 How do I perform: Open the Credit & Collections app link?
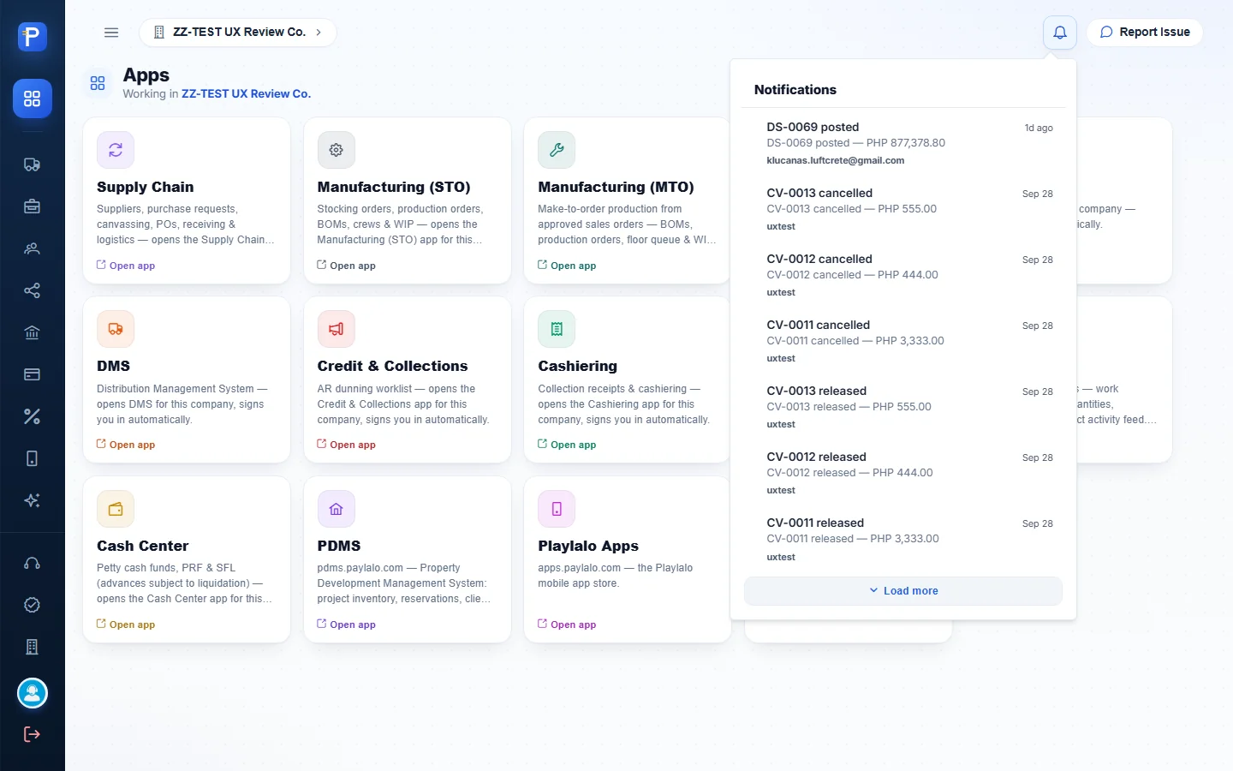[x=347, y=445]
